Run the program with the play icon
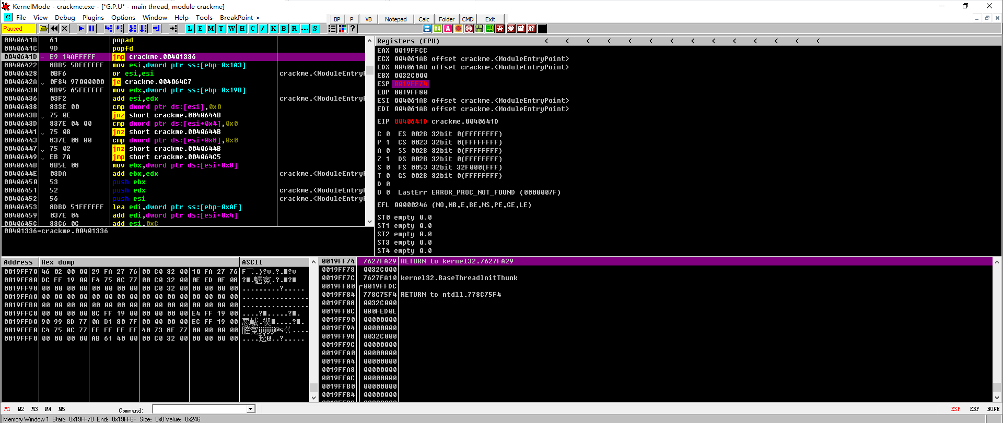This screenshot has height=423, width=1003. 81,29
